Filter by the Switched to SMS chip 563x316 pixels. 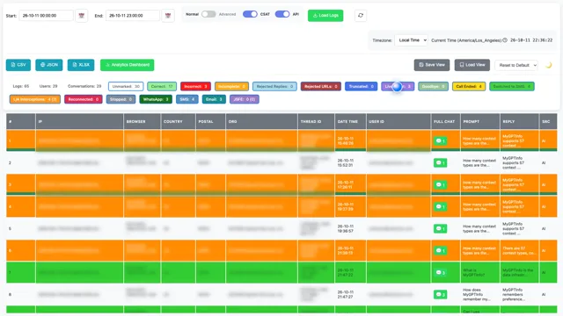(x=512, y=86)
